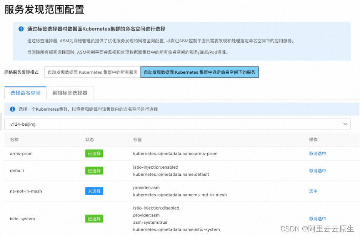Click the provider:asm label in the ns-not-in-mesh row
Image resolution: width=360 pixels, height=236 pixels.
(x=146, y=188)
